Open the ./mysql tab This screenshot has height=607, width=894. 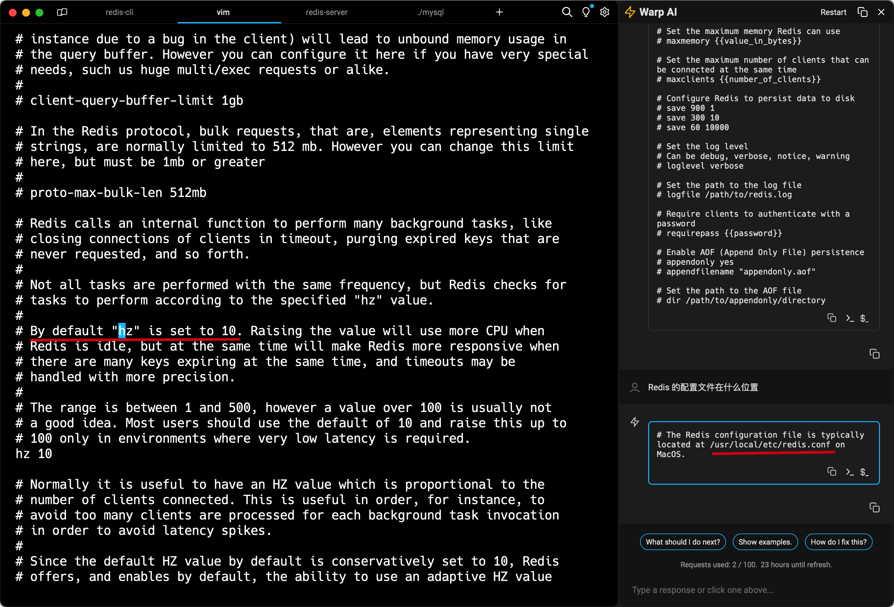pyautogui.click(x=430, y=12)
